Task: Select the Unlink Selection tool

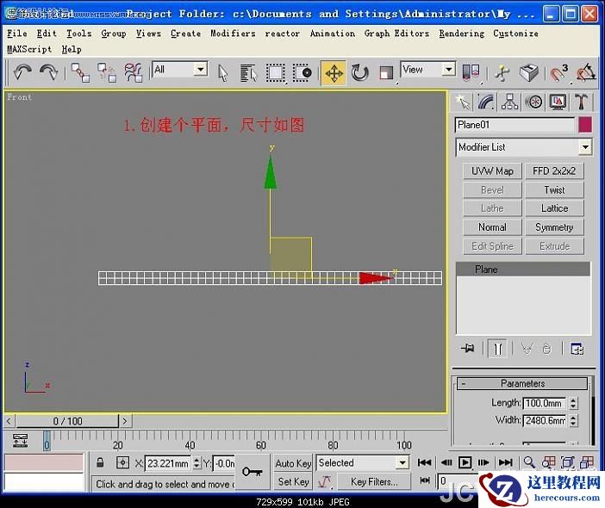Action: tap(107, 72)
